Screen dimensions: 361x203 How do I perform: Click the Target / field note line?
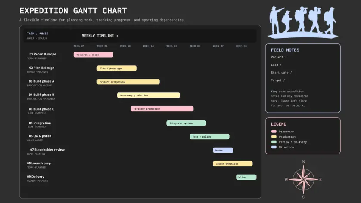278,80
